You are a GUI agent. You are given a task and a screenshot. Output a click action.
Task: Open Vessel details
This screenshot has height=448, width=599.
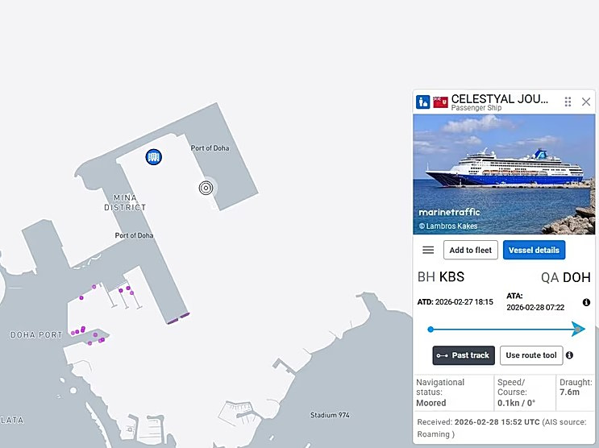[x=534, y=251]
